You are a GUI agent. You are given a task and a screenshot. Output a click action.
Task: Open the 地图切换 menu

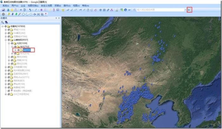click(33, 5)
